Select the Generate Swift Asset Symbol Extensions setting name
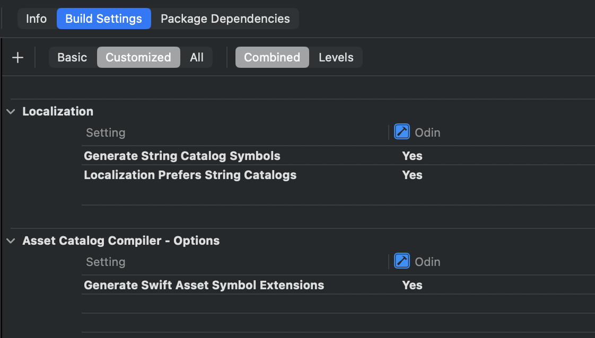 (204, 285)
